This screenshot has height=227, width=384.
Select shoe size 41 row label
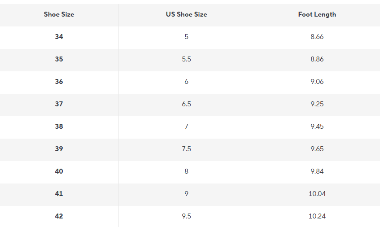[59, 194]
